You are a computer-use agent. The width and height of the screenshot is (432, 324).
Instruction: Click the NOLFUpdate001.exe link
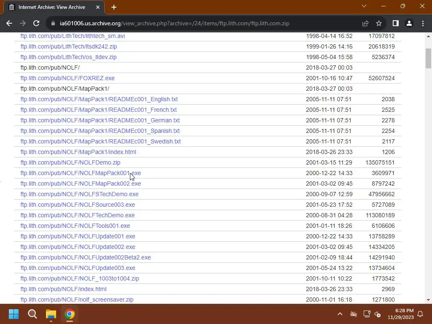78,236
